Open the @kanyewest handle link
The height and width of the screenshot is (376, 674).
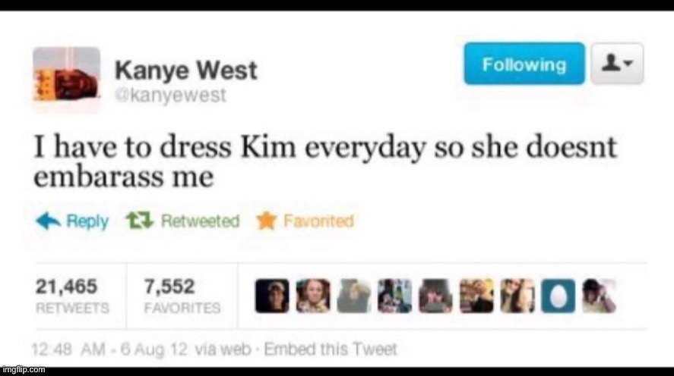(170, 96)
